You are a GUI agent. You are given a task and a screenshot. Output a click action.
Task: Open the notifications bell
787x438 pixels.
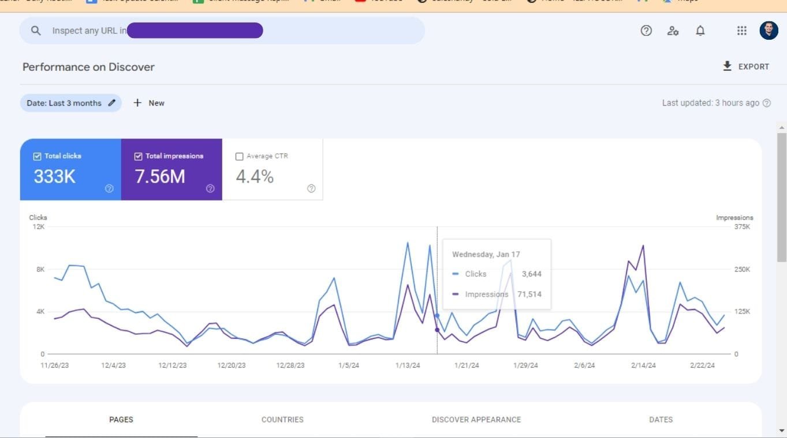point(700,31)
